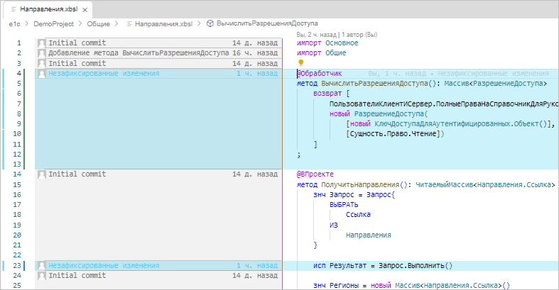The width and height of the screenshot is (559, 290).
Task: Open commit 'Добавление метода ВычислитьРазрешенияДоступа' annotation
Action: pos(138,52)
